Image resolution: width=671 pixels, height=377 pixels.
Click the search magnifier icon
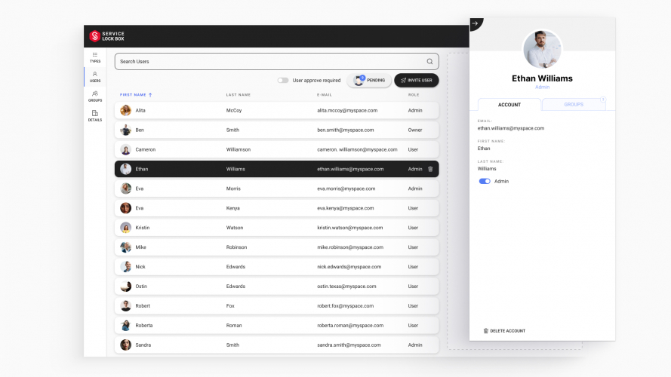[429, 62]
